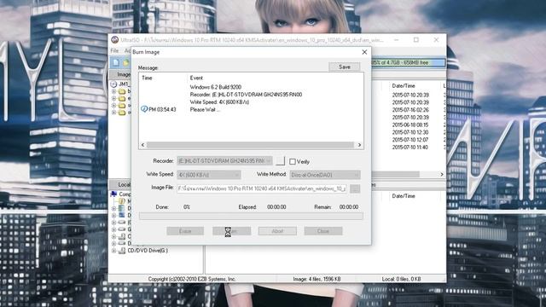Click the Done 0% value
The image size is (546, 307).
click(187, 206)
